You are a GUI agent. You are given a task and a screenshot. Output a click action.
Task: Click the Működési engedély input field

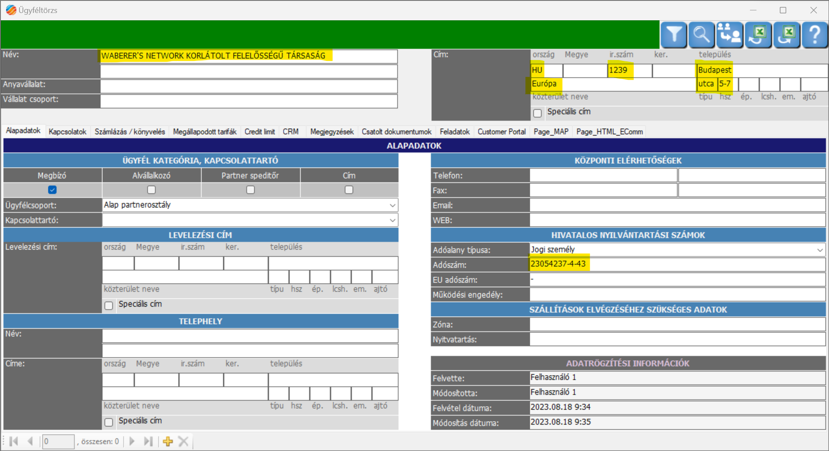[x=677, y=295]
